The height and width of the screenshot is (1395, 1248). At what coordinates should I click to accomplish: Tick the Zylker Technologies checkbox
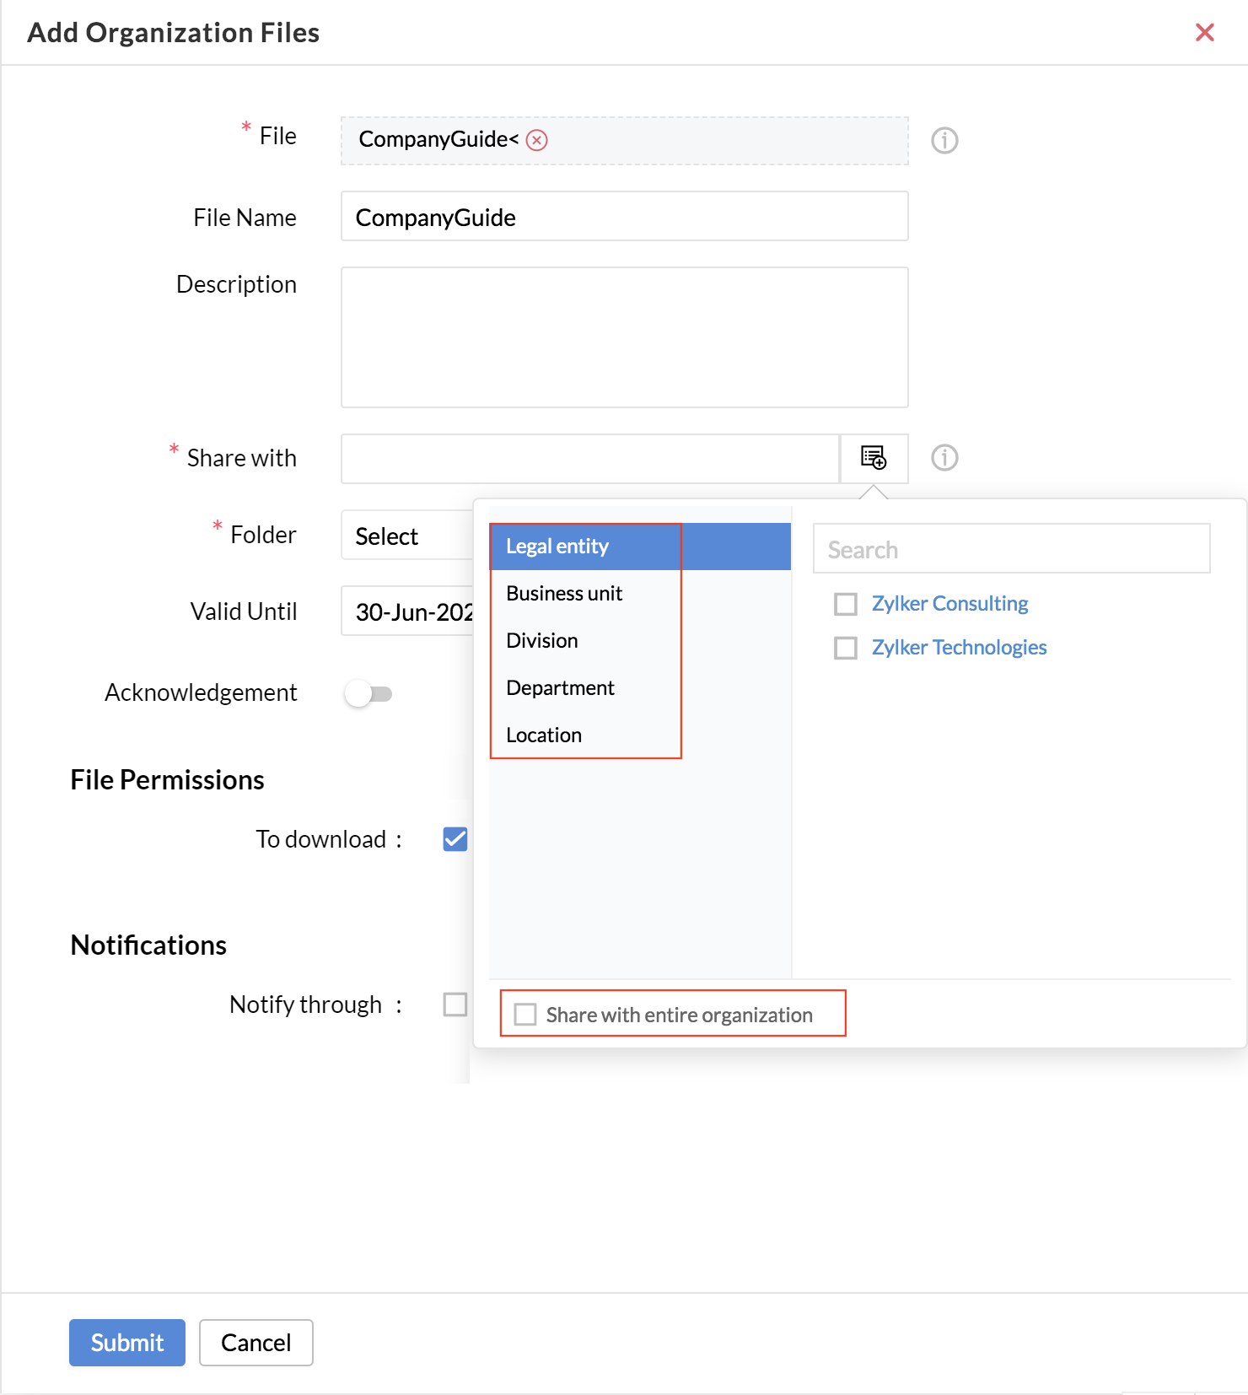(845, 648)
